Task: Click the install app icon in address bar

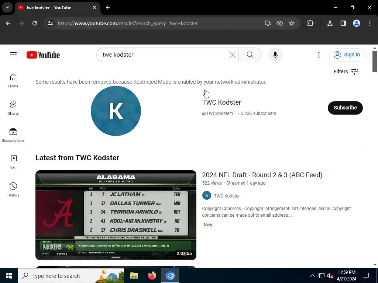Action: (268, 23)
